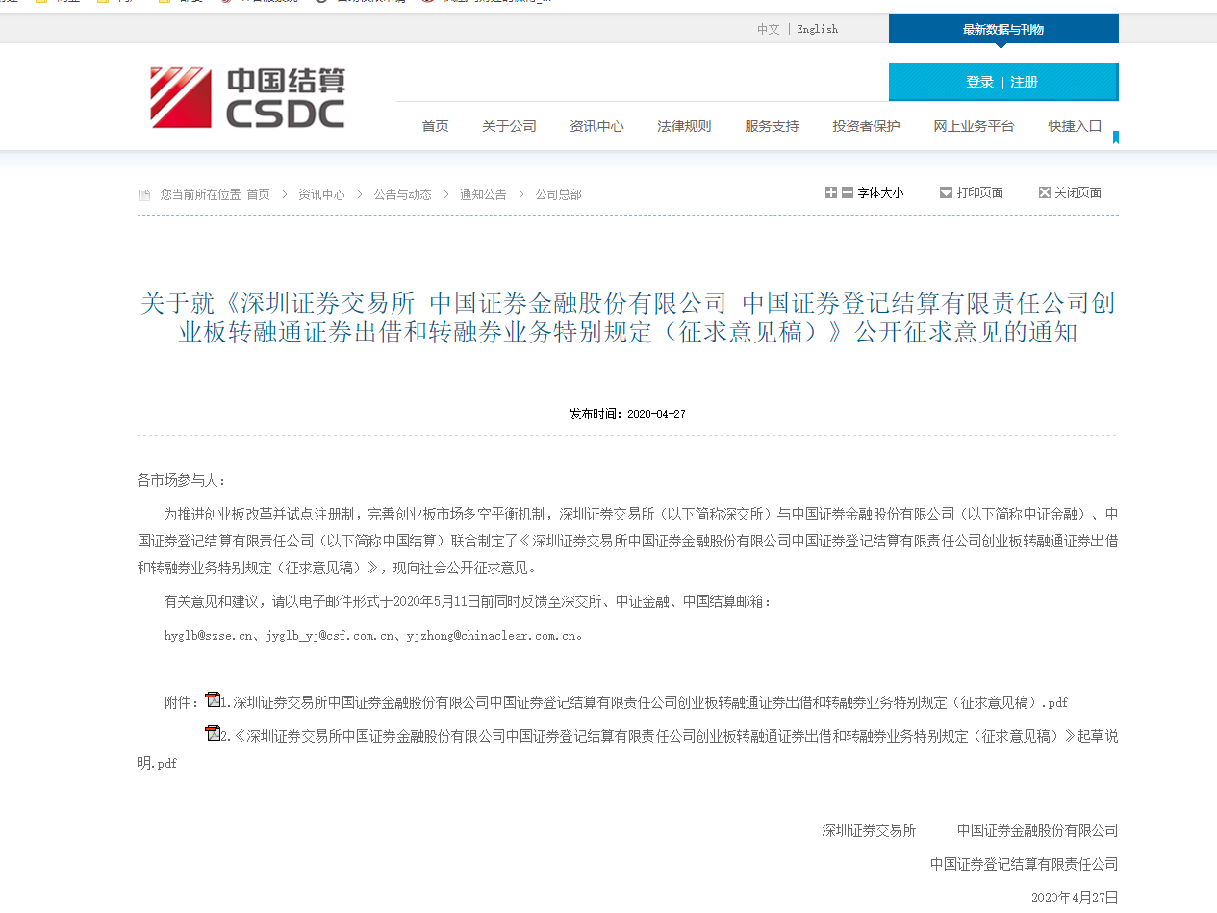The height and width of the screenshot is (913, 1217).
Task: Click the 您当前所在位置 breadcrumb label
Action: [200, 194]
